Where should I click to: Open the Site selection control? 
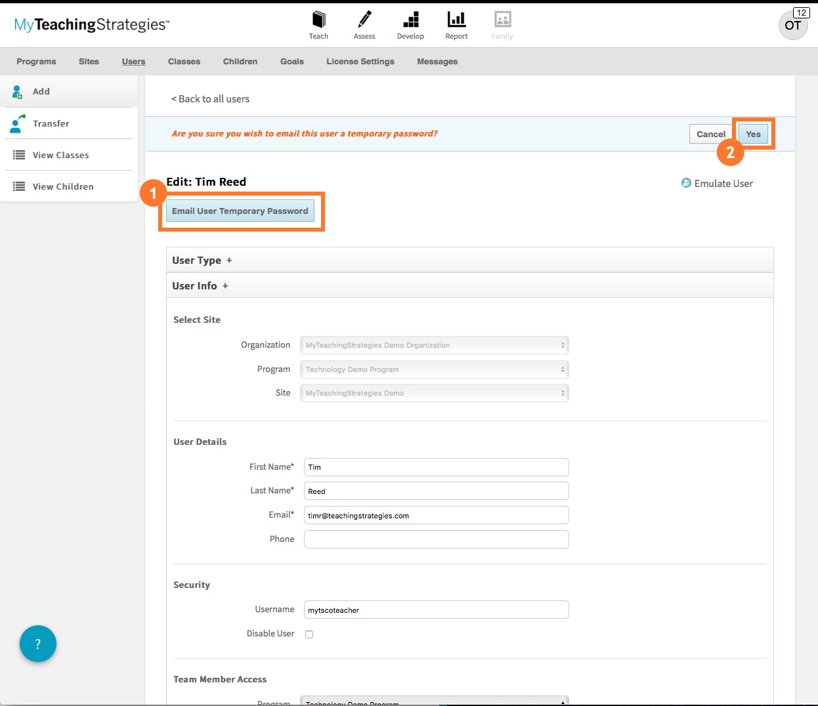click(x=434, y=392)
